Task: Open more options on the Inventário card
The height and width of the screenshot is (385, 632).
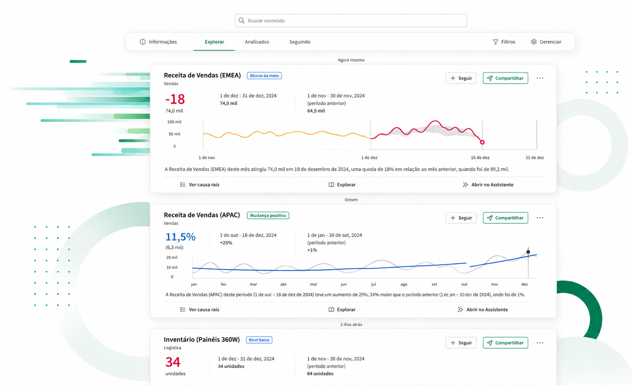Action: (x=540, y=343)
